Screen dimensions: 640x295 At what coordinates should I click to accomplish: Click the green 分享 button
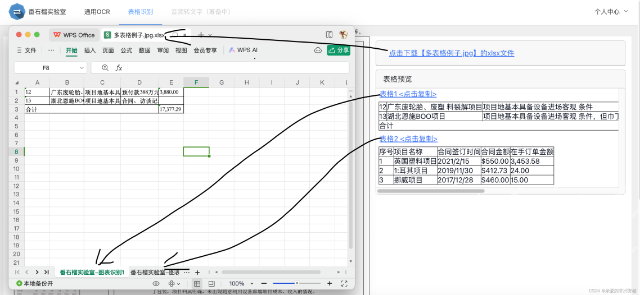pyautogui.click(x=339, y=50)
